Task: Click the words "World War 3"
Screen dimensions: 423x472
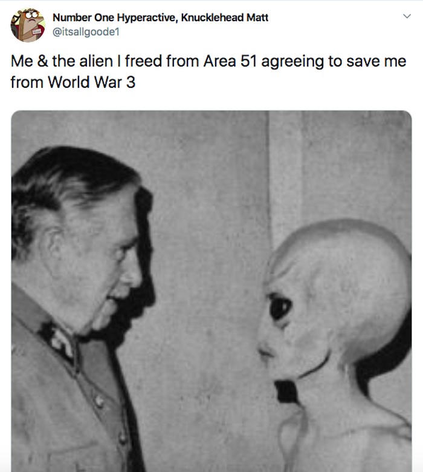Action: coord(91,82)
